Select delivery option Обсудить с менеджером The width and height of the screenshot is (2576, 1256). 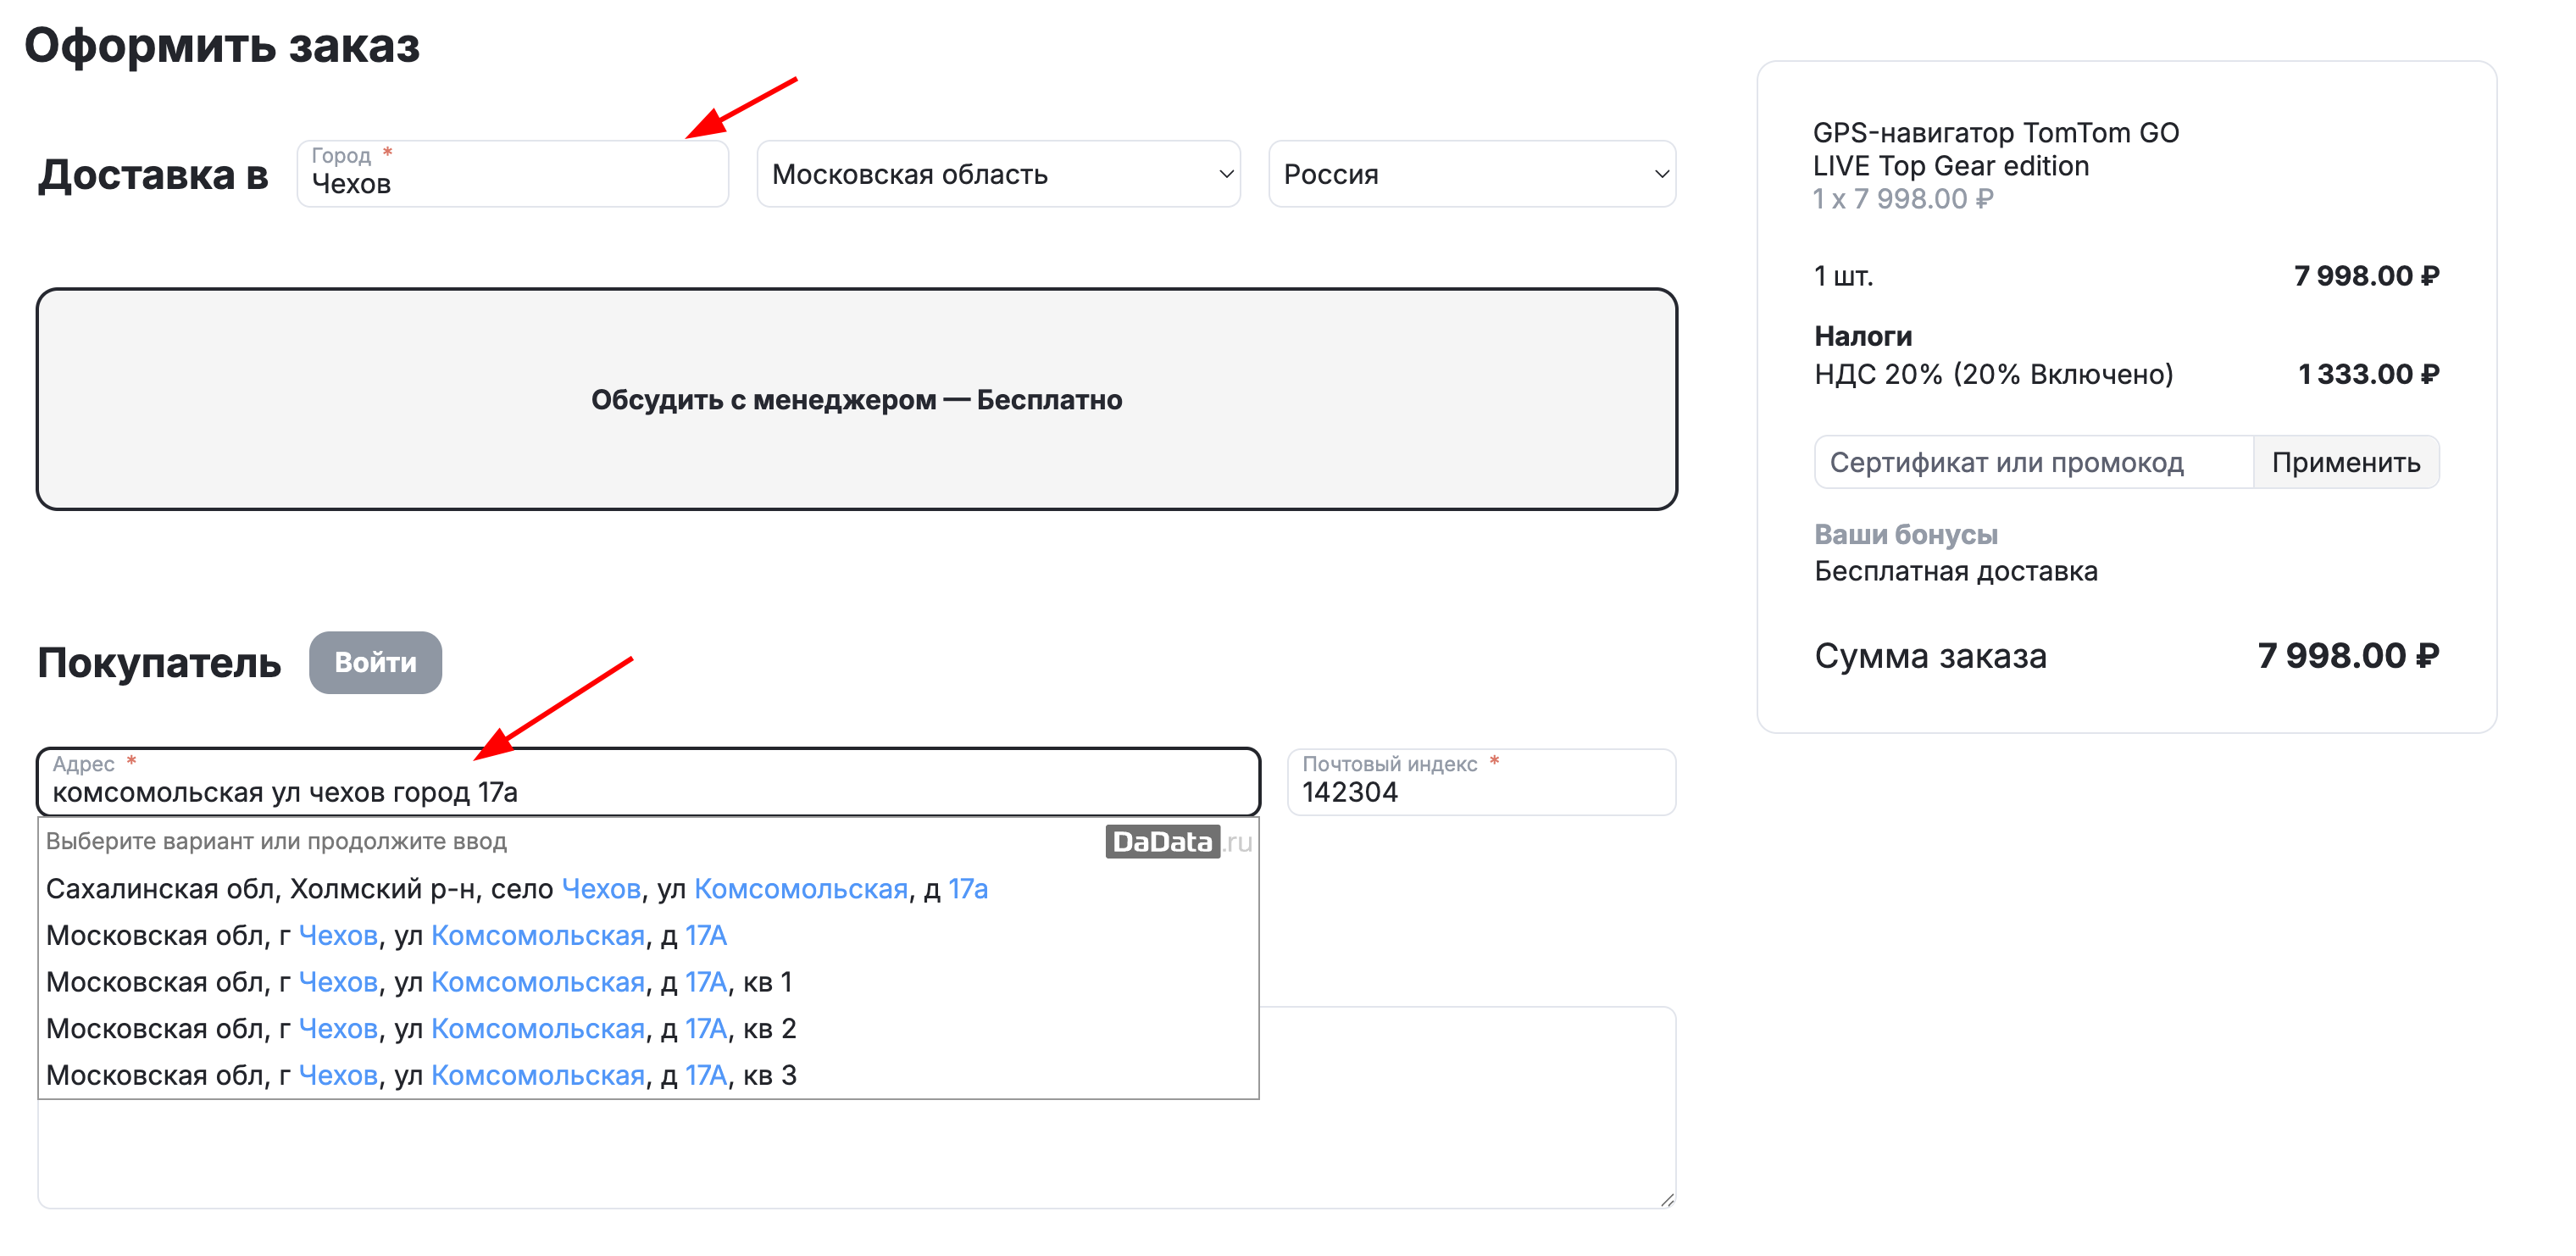pyautogui.click(x=856, y=399)
